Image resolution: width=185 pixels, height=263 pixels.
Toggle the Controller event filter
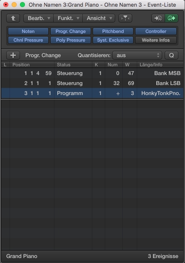(x=156, y=31)
